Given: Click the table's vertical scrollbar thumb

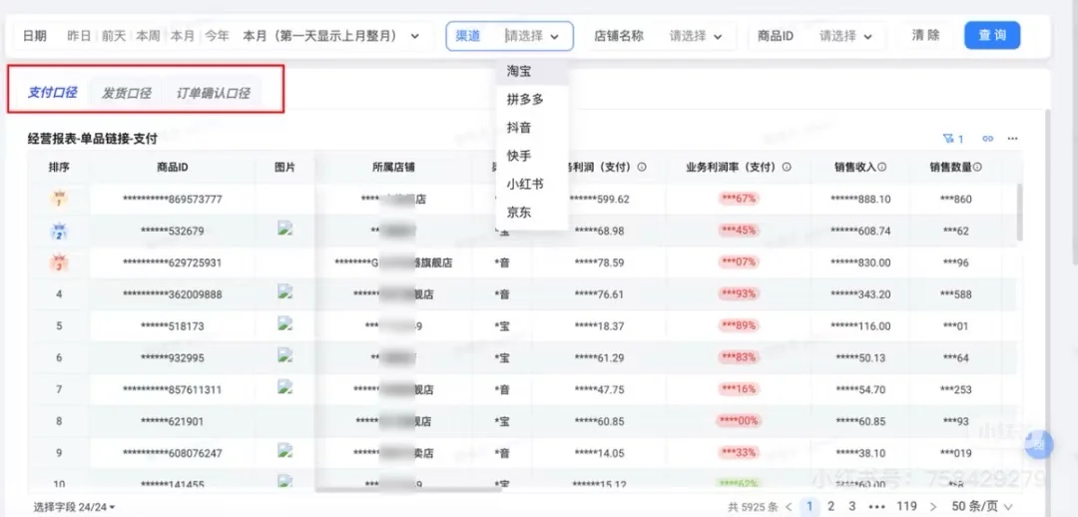Looking at the screenshot, I should pyautogui.click(x=1019, y=212).
